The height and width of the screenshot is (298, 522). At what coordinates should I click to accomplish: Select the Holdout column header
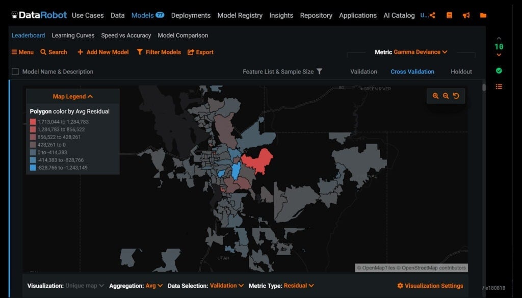coord(461,71)
